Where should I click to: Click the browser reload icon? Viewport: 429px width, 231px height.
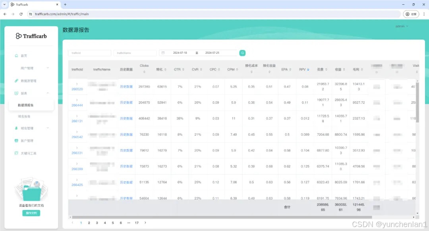21,14
